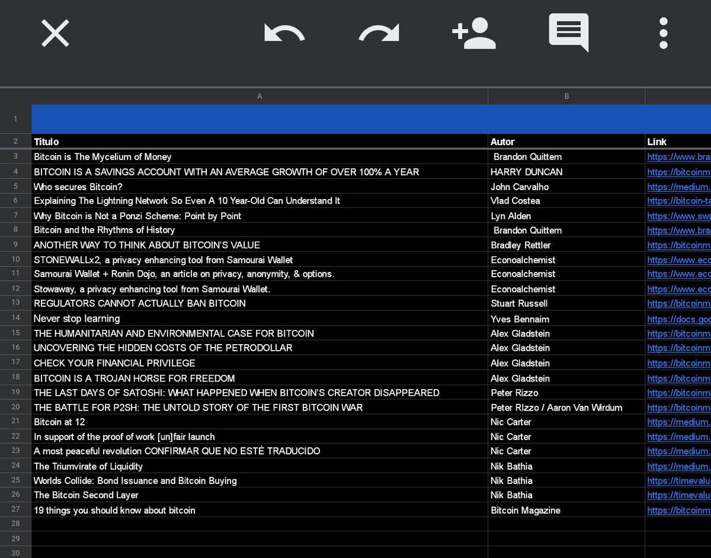The height and width of the screenshot is (558, 711).
Task: Open the add people share icon
Action: (473, 33)
